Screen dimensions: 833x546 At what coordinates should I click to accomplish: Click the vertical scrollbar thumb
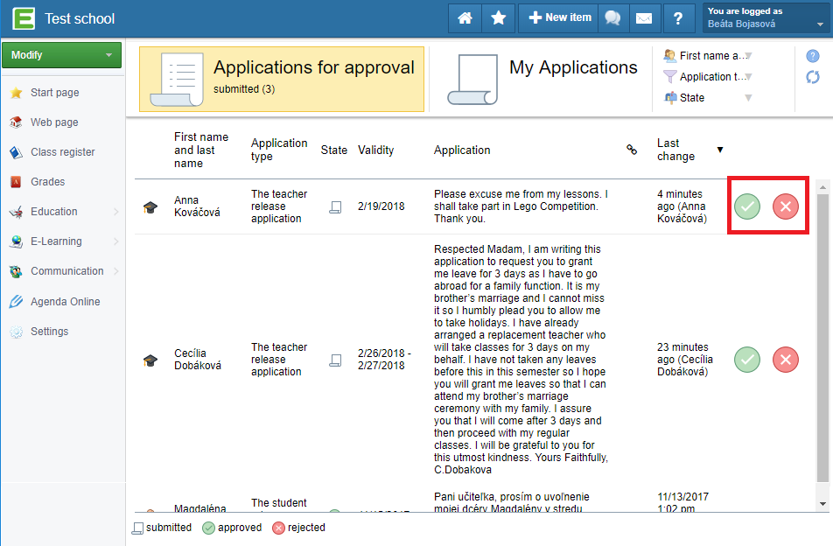[x=822, y=339]
